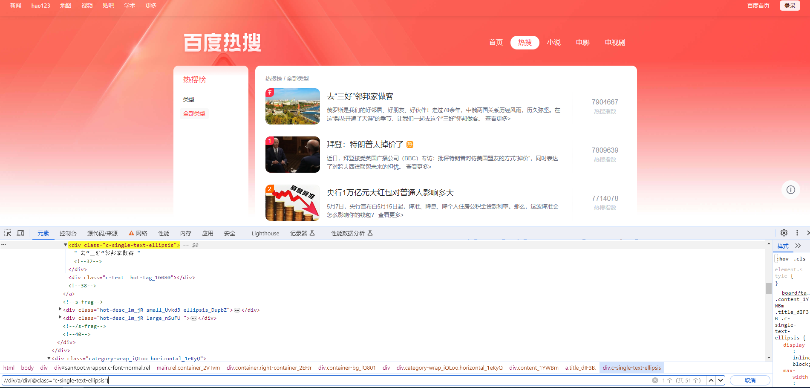Viewport: 810px width, 388px height.
Task: Expand the hot-desc small_Uvkd3 div node
Action: click(60, 310)
